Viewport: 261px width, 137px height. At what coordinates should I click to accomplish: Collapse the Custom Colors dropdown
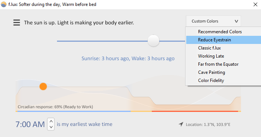tap(213, 21)
